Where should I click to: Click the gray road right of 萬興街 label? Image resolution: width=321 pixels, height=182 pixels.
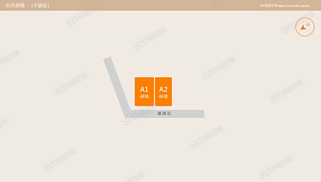click(x=188, y=114)
